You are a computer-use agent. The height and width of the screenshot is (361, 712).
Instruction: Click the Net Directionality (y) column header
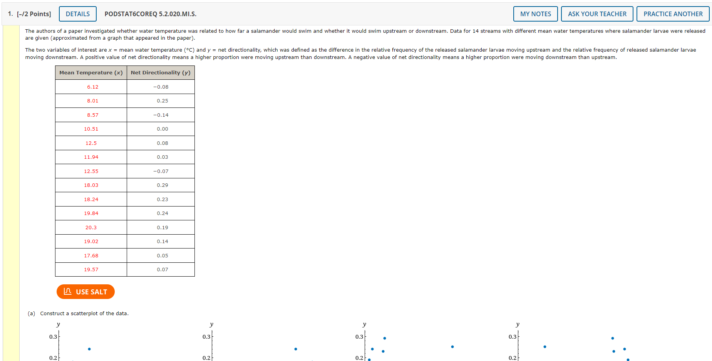(161, 72)
